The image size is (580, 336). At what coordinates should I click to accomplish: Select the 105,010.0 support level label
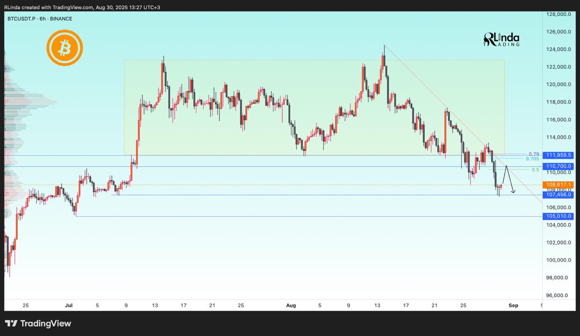[560, 216]
